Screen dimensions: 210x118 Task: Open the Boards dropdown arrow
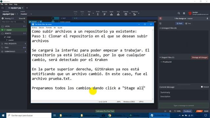tap(130, 13)
